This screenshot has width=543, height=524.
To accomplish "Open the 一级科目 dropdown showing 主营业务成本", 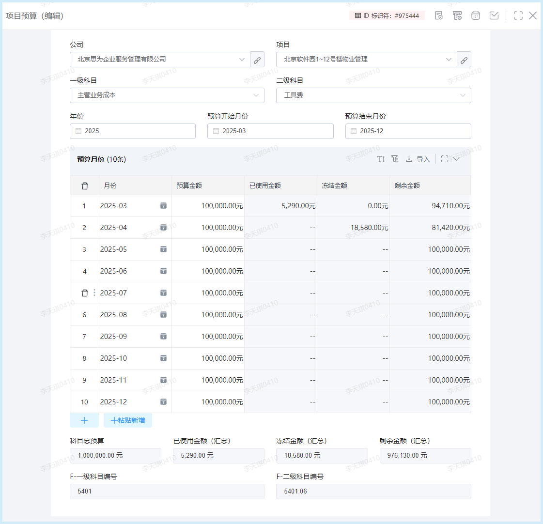I will point(167,95).
